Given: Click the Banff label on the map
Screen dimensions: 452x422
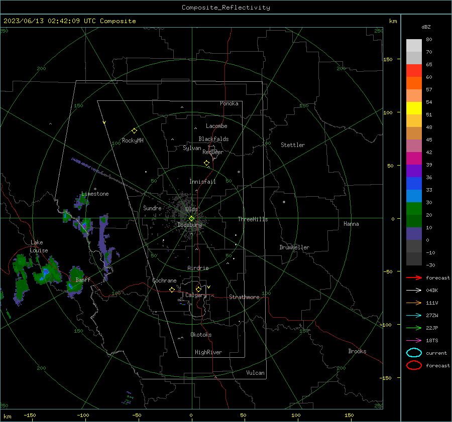Looking at the screenshot, I should 83,279.
